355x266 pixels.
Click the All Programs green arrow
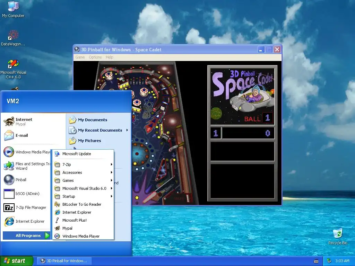(47, 236)
